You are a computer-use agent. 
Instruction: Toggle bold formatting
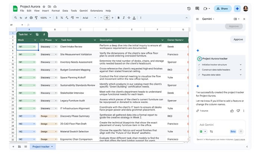pos(119,18)
